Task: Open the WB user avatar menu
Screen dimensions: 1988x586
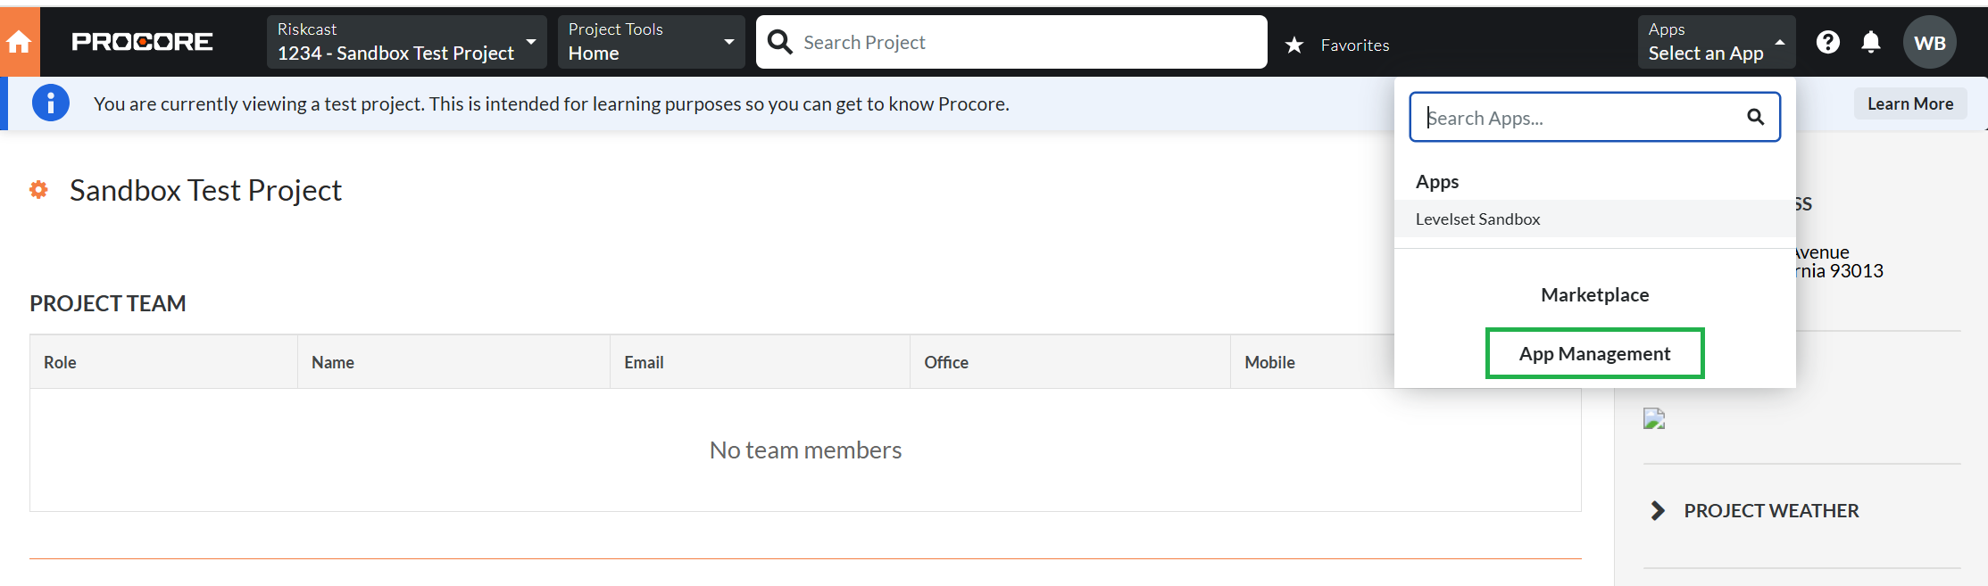Action: pos(1929,43)
